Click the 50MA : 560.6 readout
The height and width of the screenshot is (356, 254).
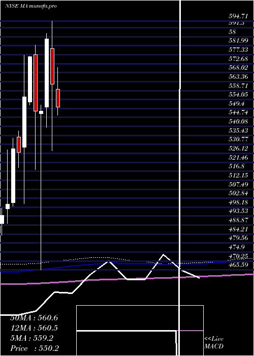click(34, 318)
